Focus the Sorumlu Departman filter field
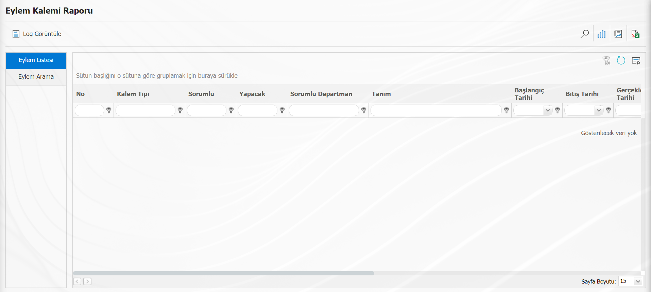651x292 pixels. pos(324,110)
